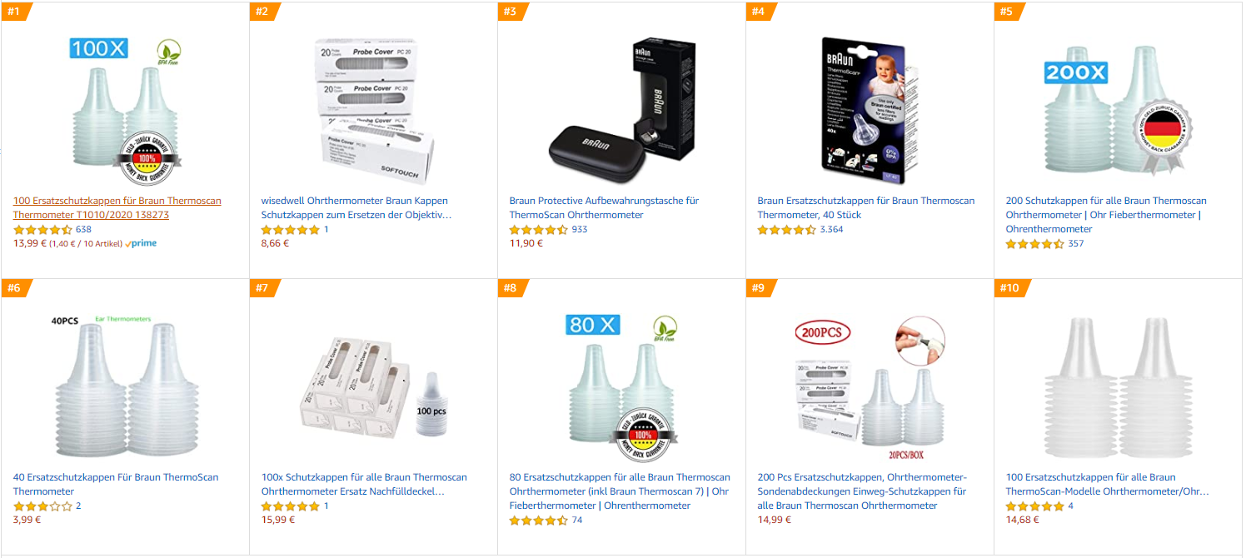Click the 40PCS Ear Thermometers image
1246x558 pixels.
(125, 385)
